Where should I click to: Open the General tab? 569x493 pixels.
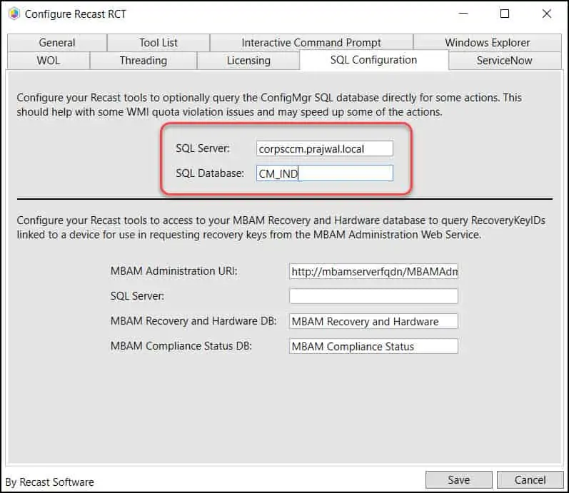[x=57, y=43]
